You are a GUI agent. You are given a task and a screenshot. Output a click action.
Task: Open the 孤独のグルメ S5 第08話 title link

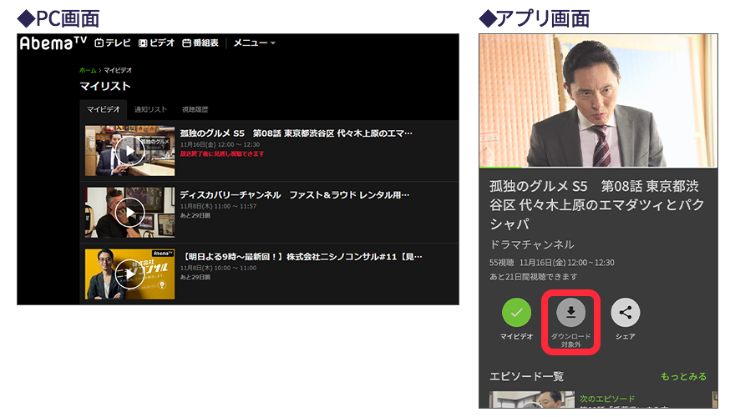(x=297, y=133)
